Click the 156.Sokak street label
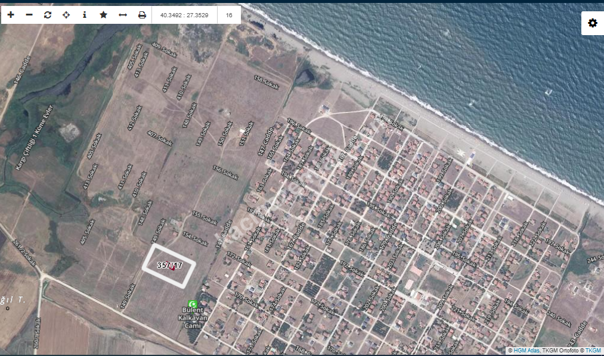 click(x=226, y=173)
